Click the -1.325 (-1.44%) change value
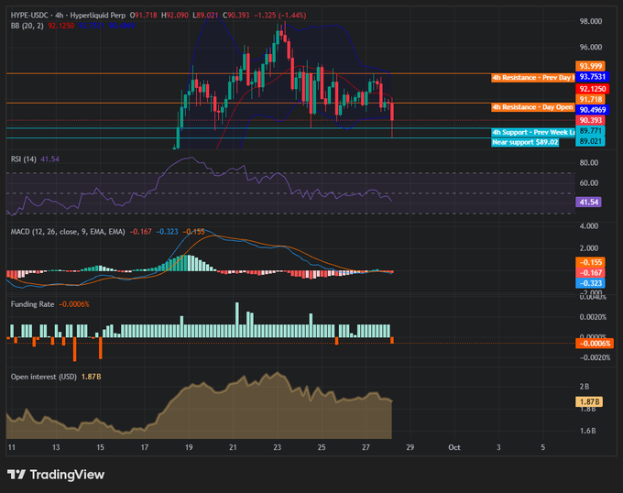Viewport: 623px width, 493px height. pos(280,16)
